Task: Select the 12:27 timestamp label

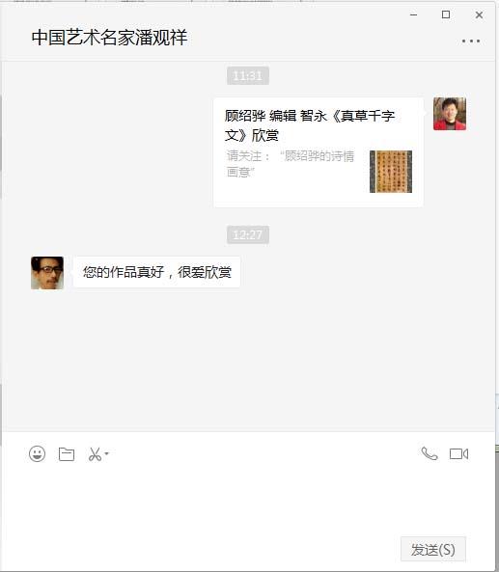Action: point(248,234)
